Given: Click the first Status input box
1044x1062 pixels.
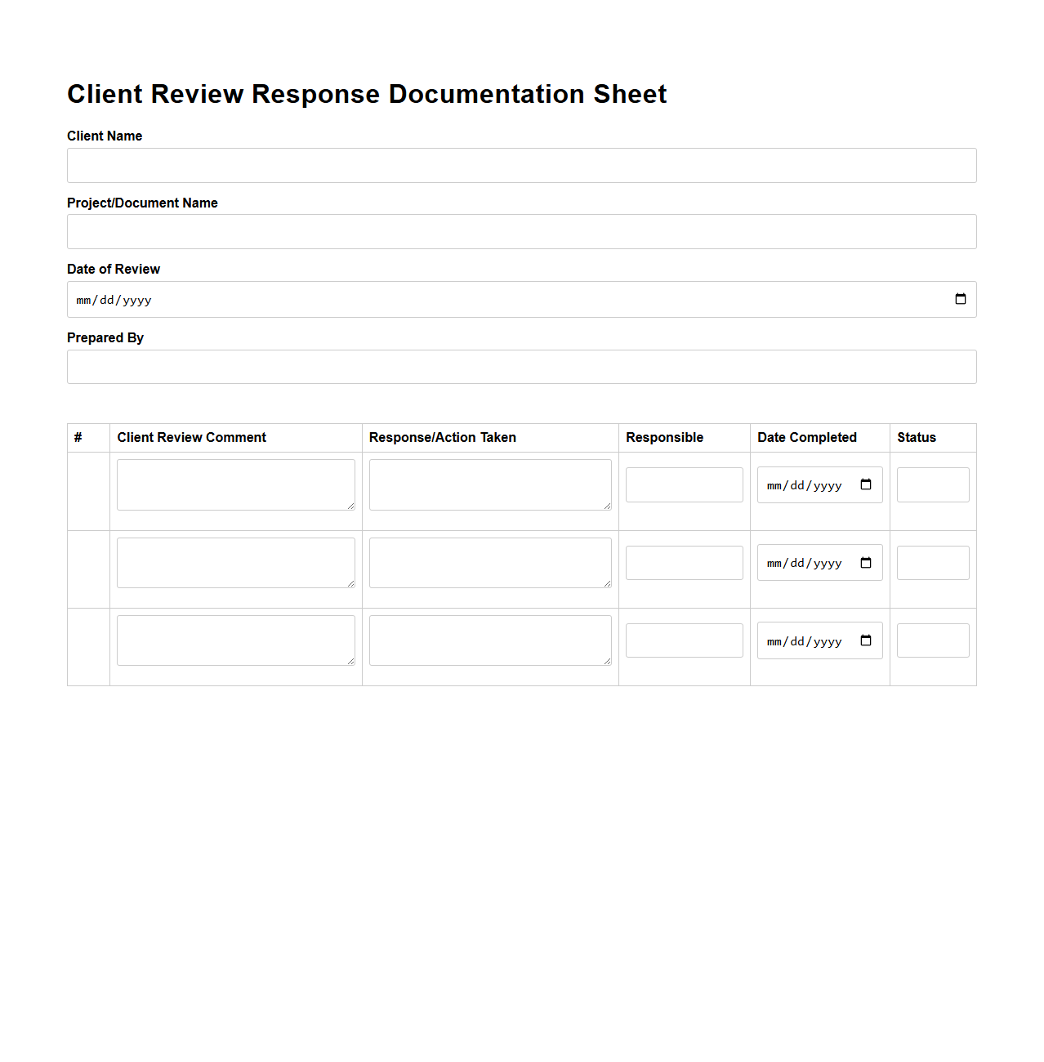Looking at the screenshot, I should 932,484.
